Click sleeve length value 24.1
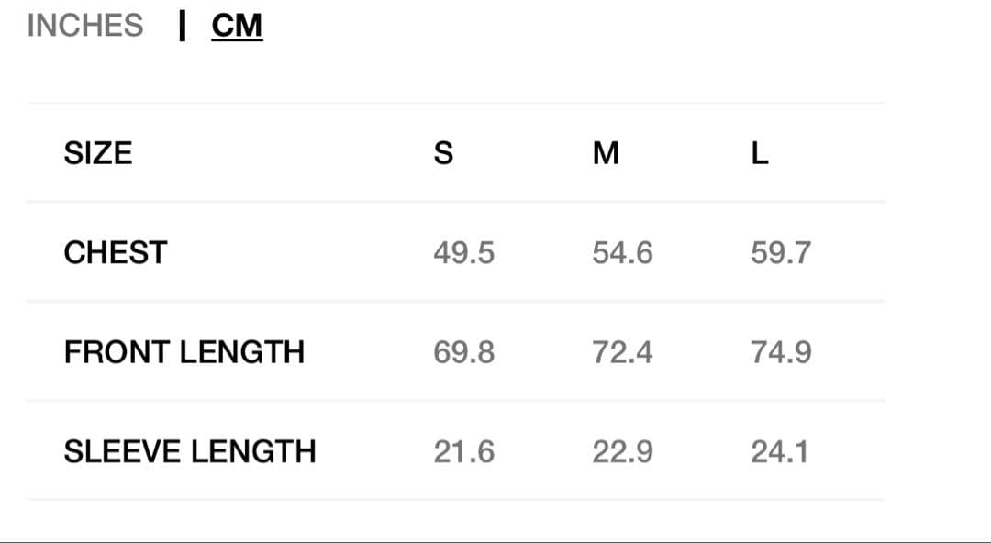This screenshot has height=543, width=991. (779, 451)
